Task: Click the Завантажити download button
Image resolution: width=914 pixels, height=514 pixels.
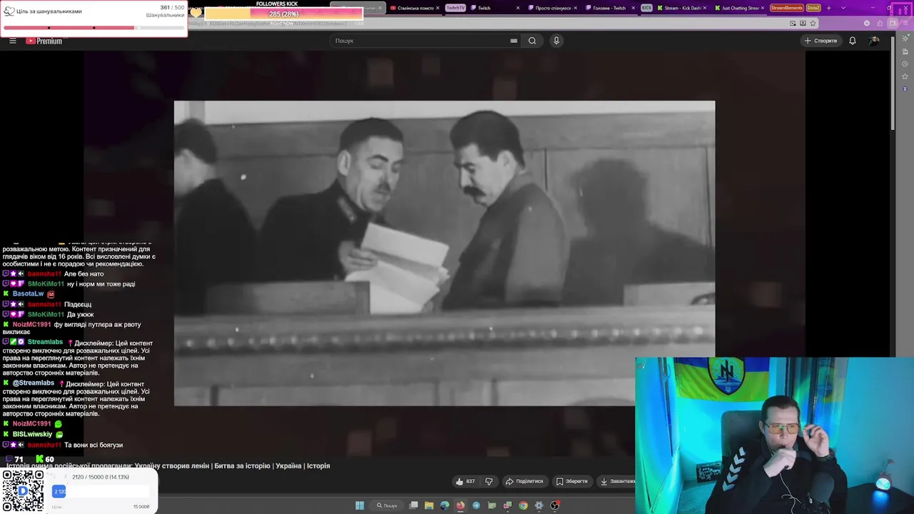Action: pyautogui.click(x=617, y=481)
